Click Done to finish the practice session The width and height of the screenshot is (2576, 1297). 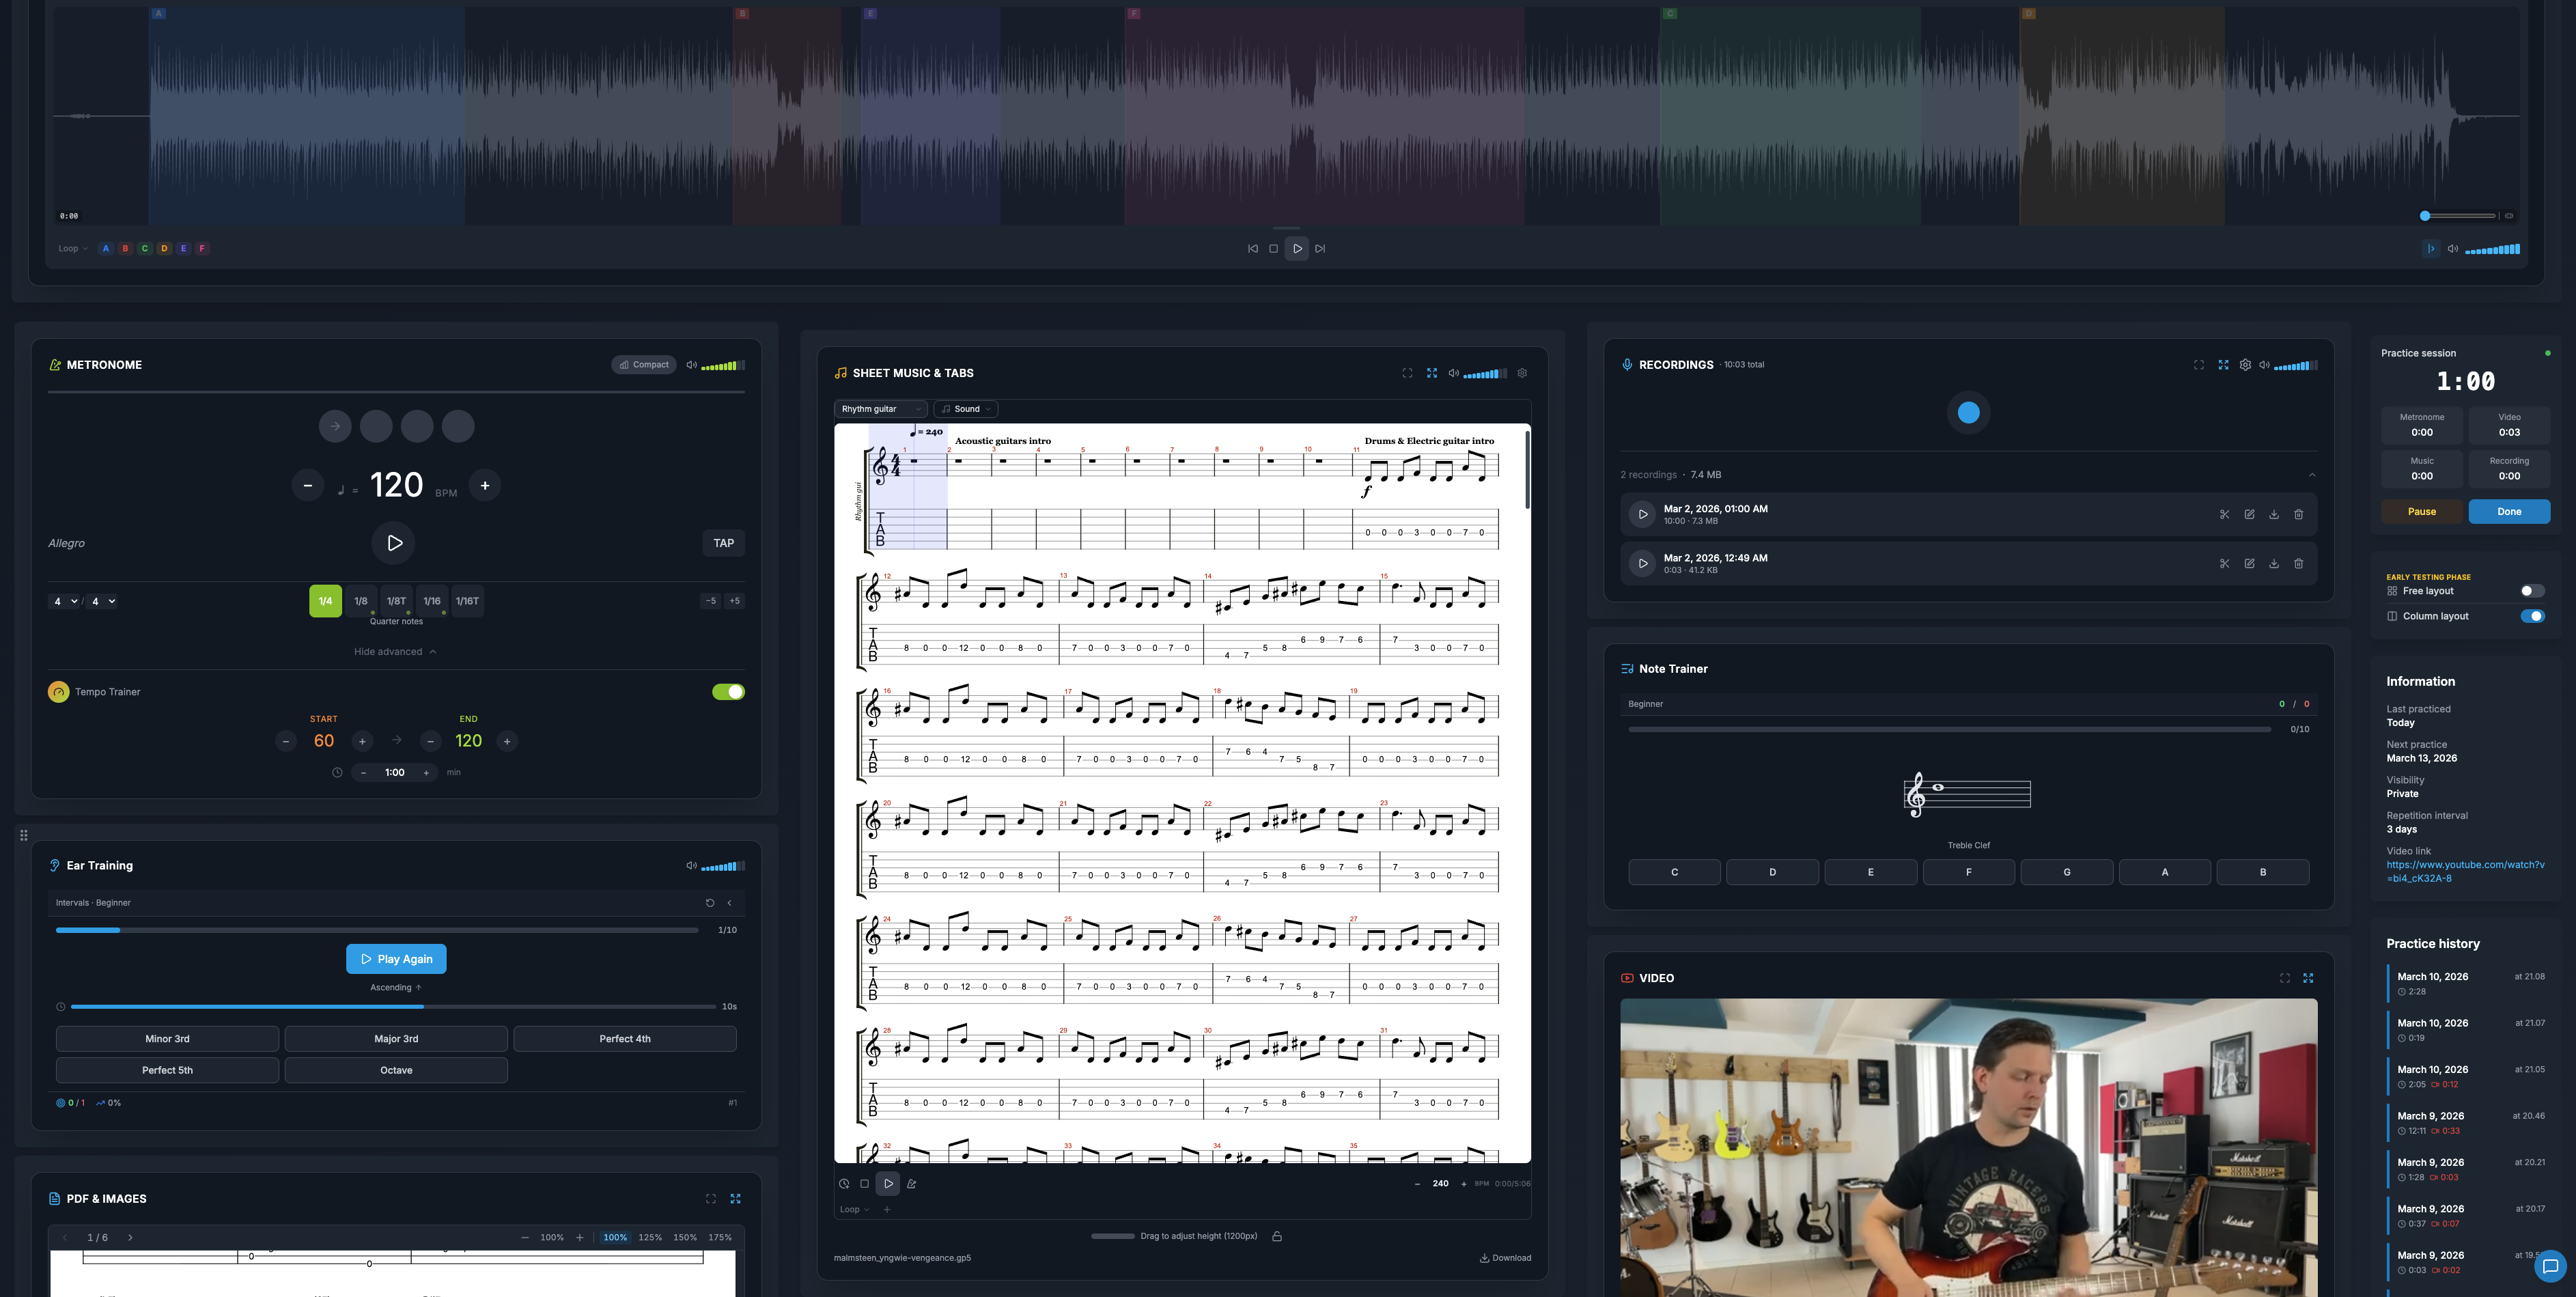pos(2509,511)
